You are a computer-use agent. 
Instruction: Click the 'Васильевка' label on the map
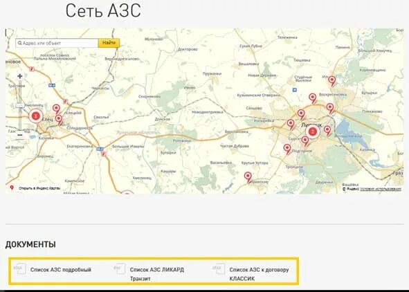[x=221, y=163]
